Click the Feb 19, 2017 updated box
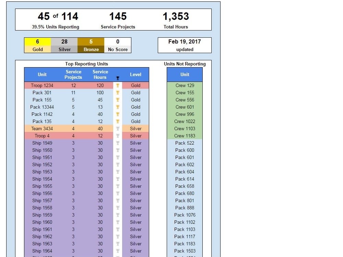 pos(184,45)
